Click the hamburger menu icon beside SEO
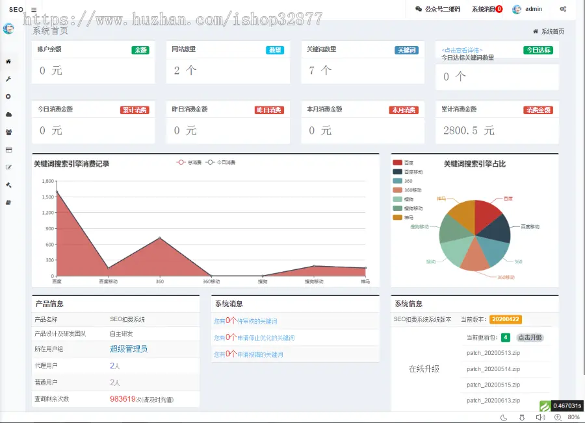 point(34,10)
